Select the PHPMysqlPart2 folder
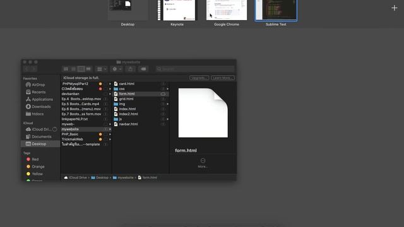The width and height of the screenshot is (404, 227). tap(75, 84)
